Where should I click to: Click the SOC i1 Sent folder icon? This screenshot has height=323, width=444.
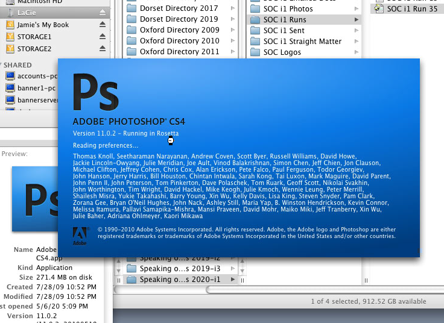pyautogui.click(x=255, y=31)
